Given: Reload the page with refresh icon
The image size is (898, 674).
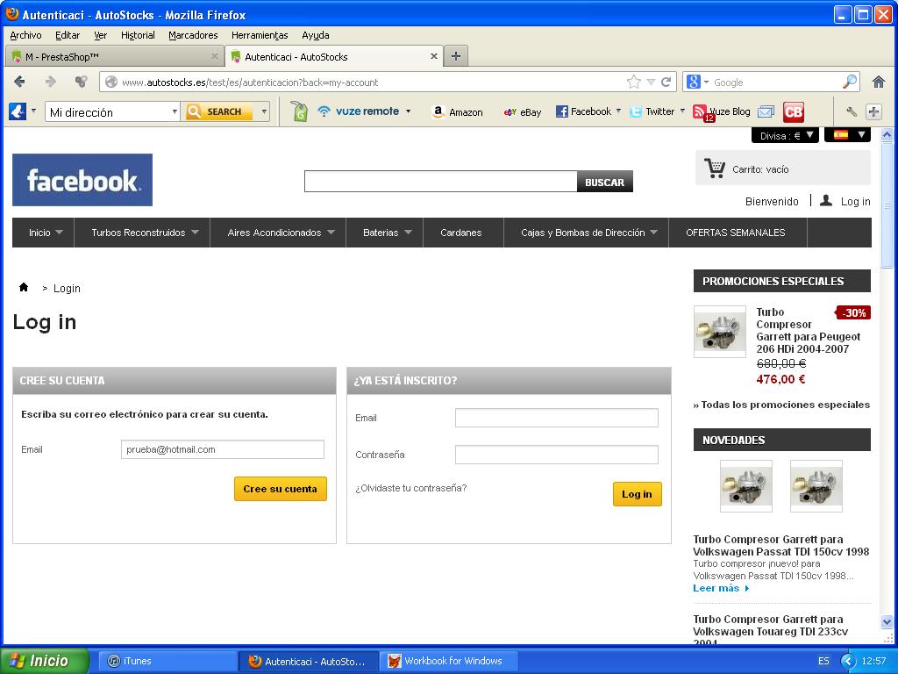Looking at the screenshot, I should (x=666, y=82).
